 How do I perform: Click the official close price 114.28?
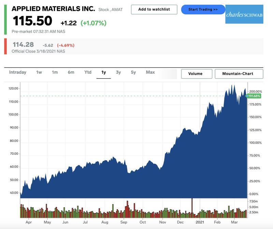tap(23, 45)
